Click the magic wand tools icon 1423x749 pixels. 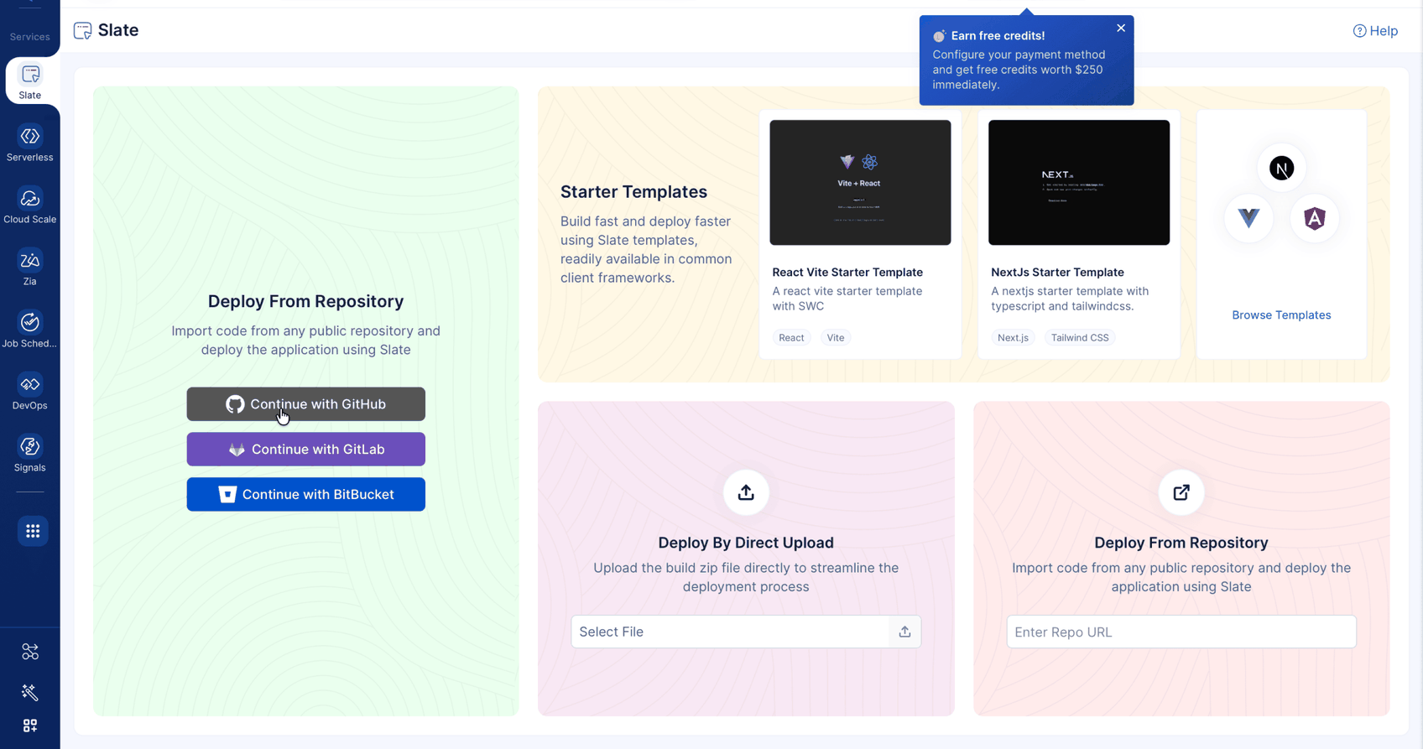(x=30, y=692)
